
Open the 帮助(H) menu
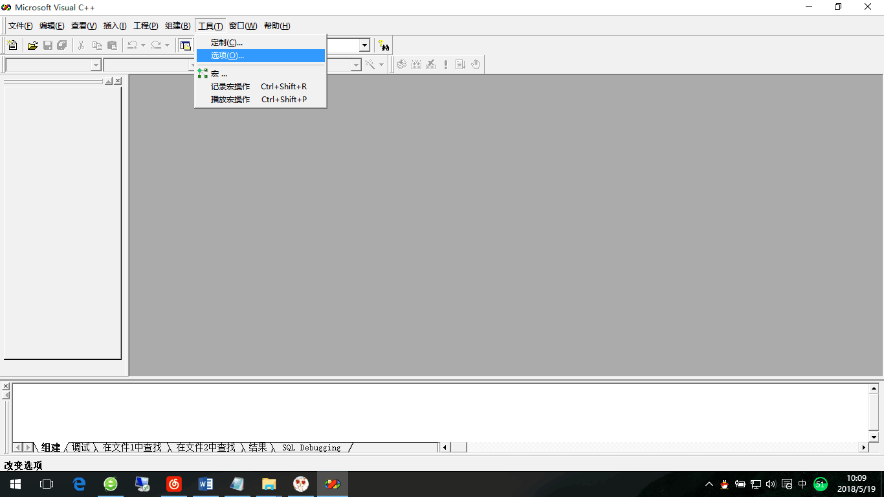pos(277,26)
